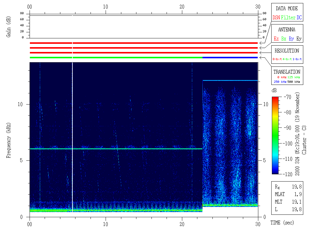Click the blue By antenna label

291,39
